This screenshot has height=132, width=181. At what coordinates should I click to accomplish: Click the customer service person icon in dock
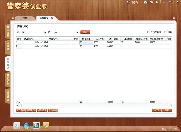click(x=46, y=126)
